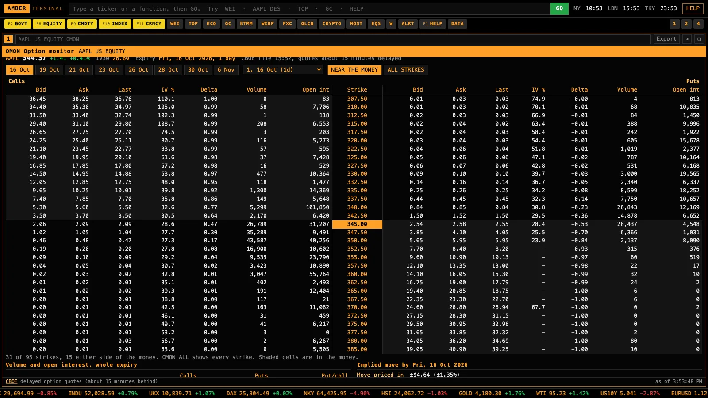Click the green GO button
This screenshot has height=398, width=708.
click(x=559, y=8)
